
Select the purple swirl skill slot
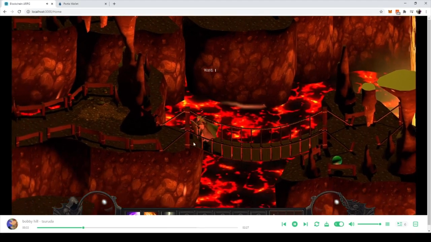tap(133, 214)
